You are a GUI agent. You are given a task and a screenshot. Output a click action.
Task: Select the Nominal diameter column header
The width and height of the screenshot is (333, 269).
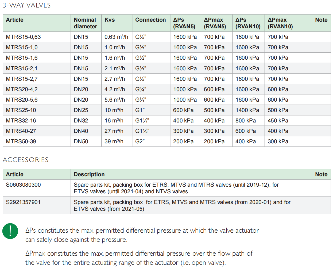pyautogui.click(x=85, y=23)
